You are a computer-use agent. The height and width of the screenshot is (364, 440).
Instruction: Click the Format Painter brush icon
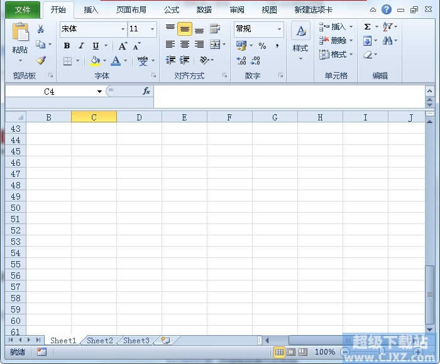click(41, 61)
